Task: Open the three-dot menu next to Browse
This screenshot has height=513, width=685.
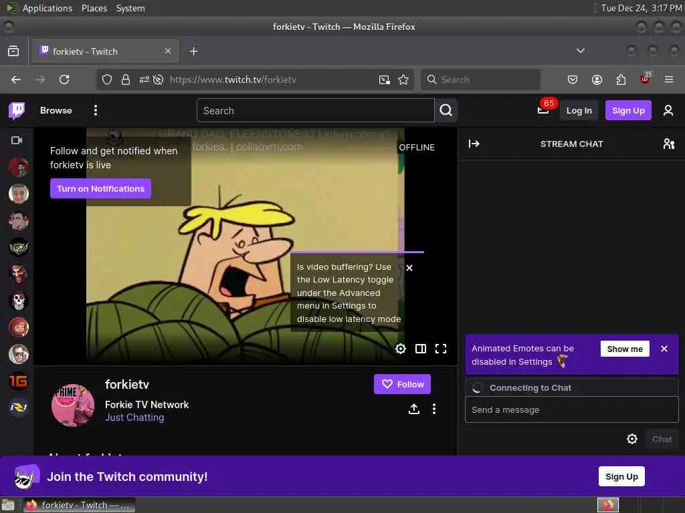Action: 96,110
